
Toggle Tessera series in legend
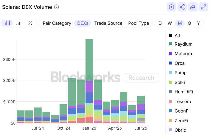tap(180, 101)
